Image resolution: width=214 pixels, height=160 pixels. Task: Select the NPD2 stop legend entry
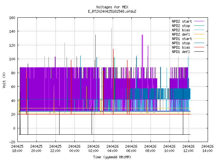pyautogui.click(x=181, y=26)
